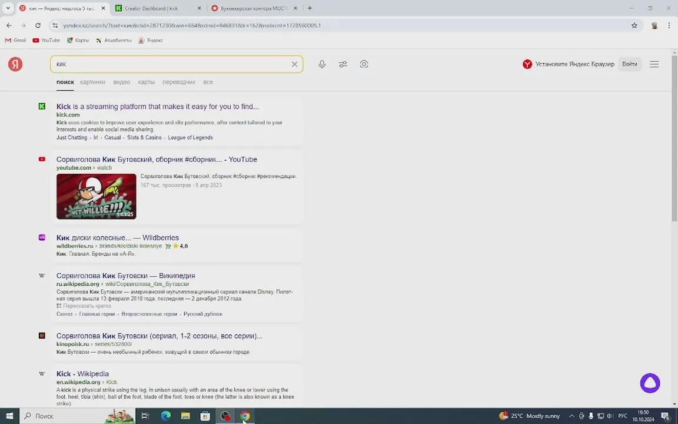Image resolution: width=678 pixels, height=424 pixels.
Task: Click Chrome back arrow
Action: coord(9,25)
